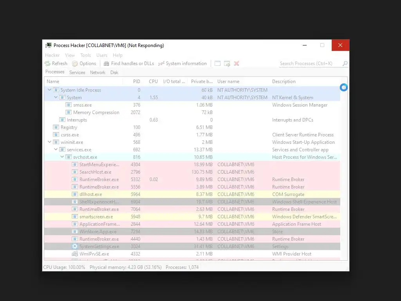Image resolution: width=401 pixels, height=301 pixels.
Task: Open Find handles or DLLs
Action: pos(128,63)
